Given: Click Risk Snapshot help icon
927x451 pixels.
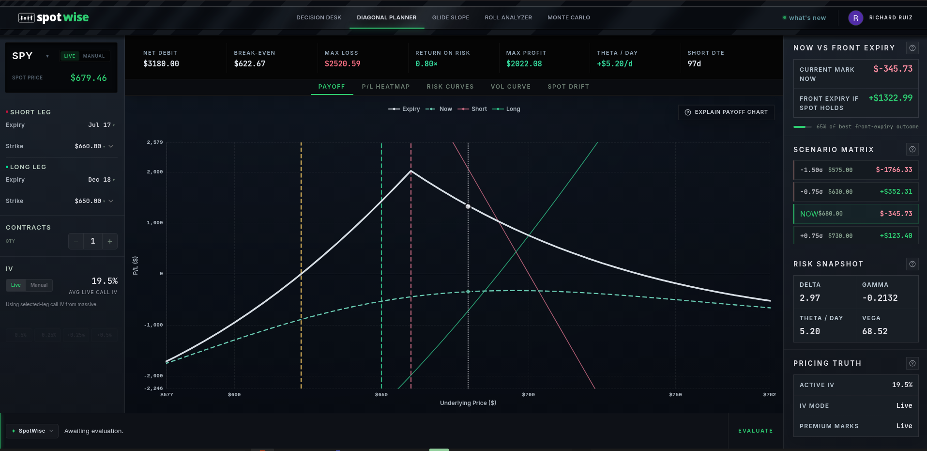Looking at the screenshot, I should click(x=912, y=264).
